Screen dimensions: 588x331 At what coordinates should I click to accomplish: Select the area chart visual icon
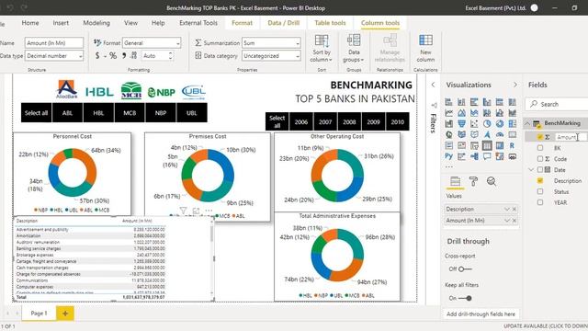coord(461,112)
